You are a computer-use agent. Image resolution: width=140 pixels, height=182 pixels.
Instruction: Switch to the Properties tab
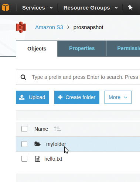pyautogui.click(x=82, y=48)
